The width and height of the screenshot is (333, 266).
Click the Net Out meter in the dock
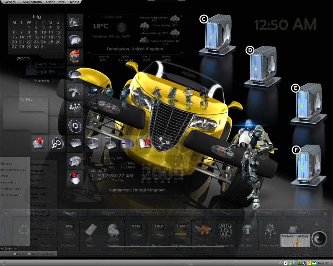[x=158, y=235]
